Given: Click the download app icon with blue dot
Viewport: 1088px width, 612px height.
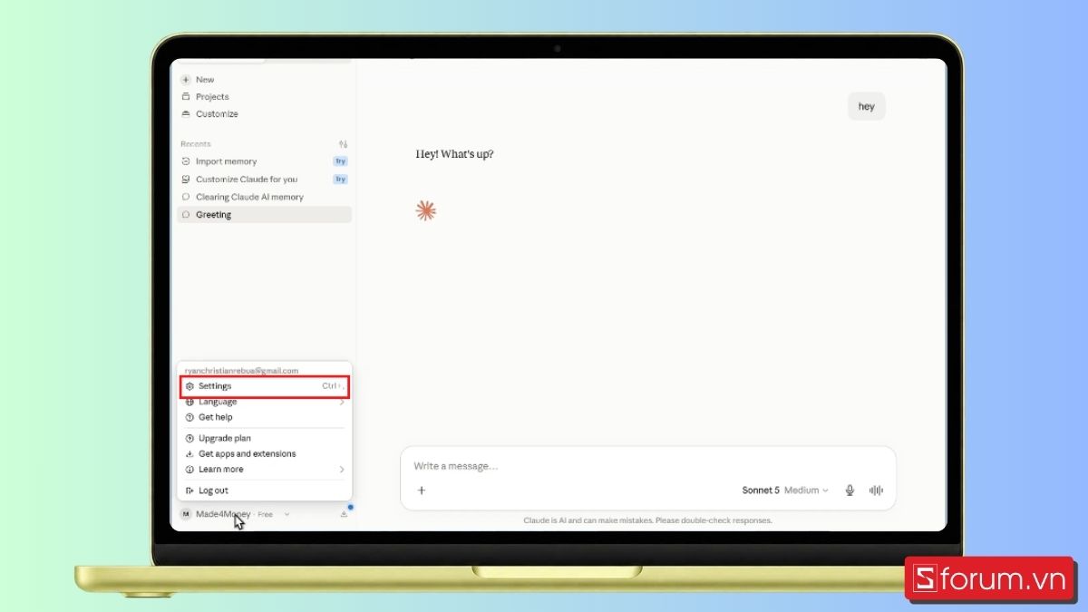Looking at the screenshot, I should pos(345,514).
